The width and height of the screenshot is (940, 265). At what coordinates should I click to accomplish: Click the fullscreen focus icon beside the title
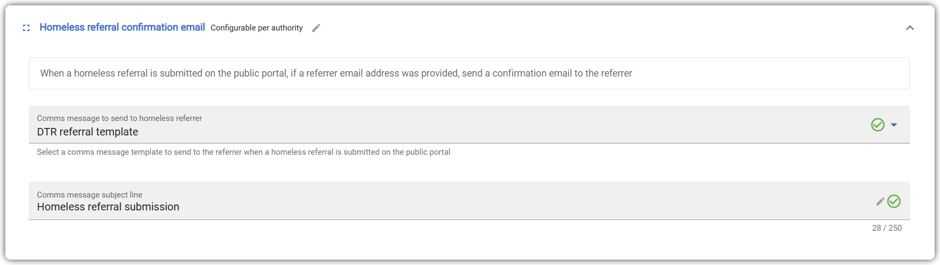click(x=26, y=28)
